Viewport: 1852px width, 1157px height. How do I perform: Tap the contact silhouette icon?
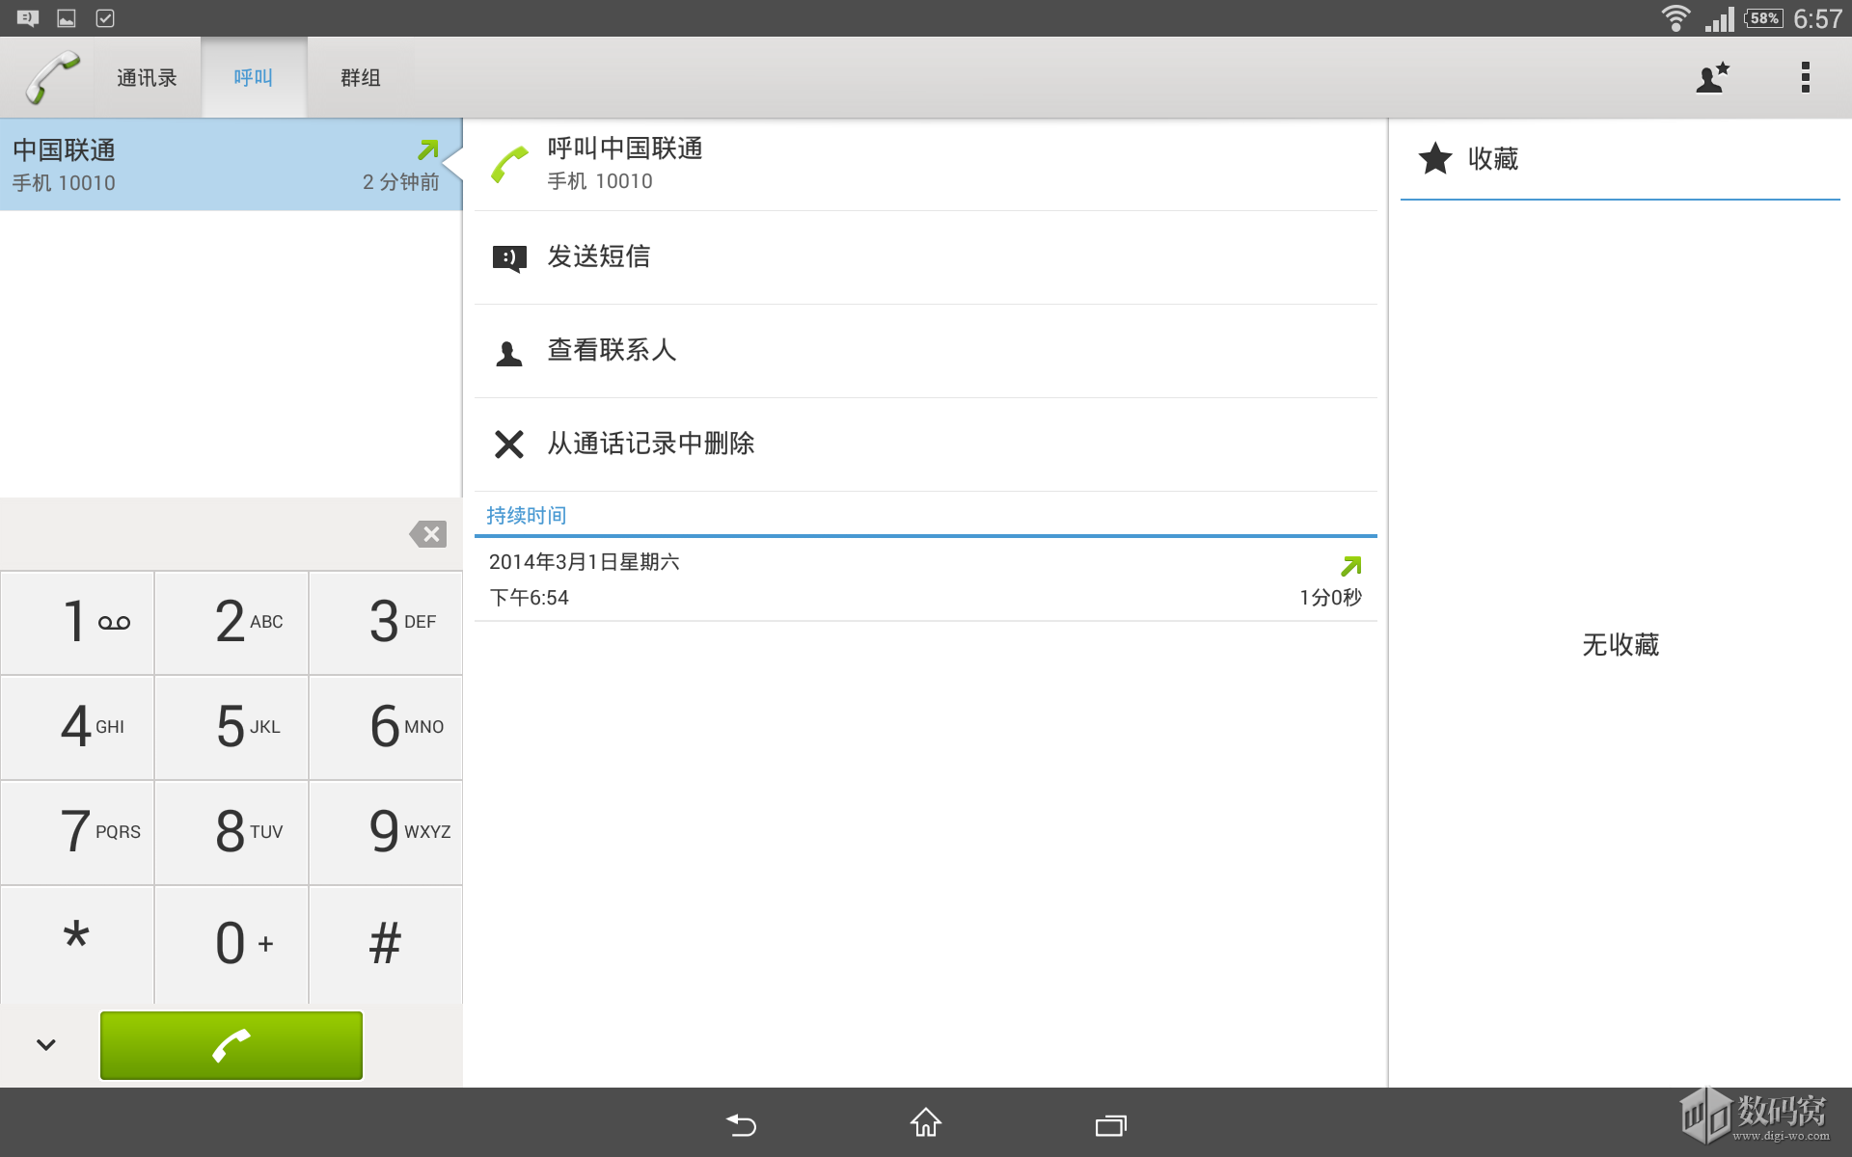point(509,353)
